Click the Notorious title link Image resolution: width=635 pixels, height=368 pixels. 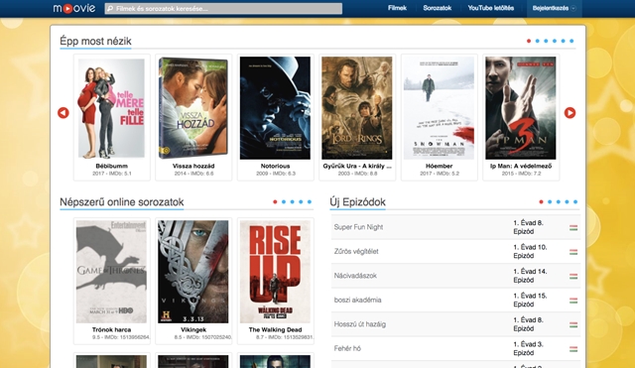[275, 166]
